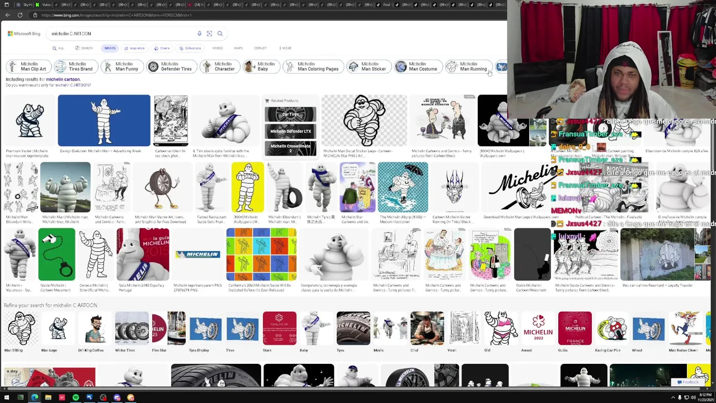Click the Michelin Character chip
The height and width of the screenshot is (403, 716).
pos(219,67)
